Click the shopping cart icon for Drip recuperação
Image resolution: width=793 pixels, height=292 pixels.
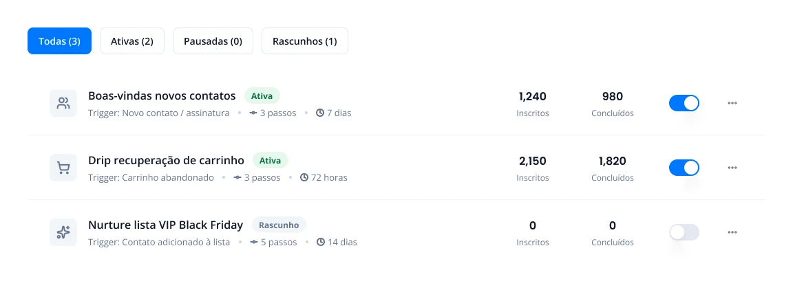click(63, 168)
